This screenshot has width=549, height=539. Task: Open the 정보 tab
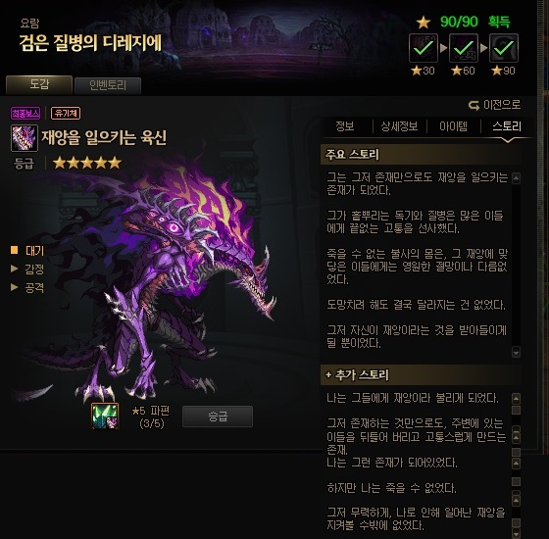coord(345,126)
